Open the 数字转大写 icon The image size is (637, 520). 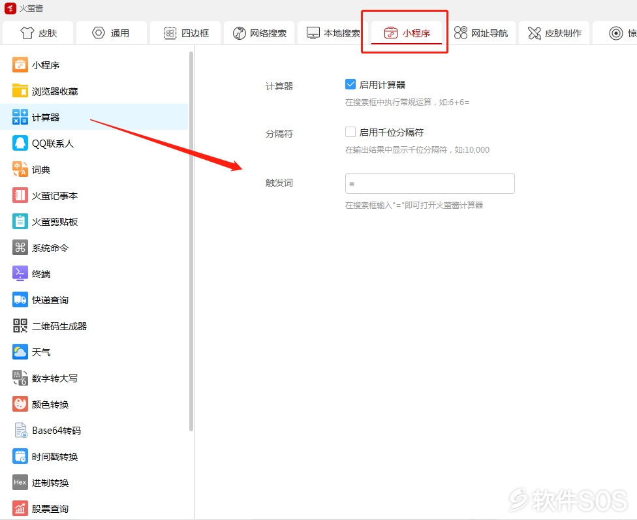tap(20, 378)
